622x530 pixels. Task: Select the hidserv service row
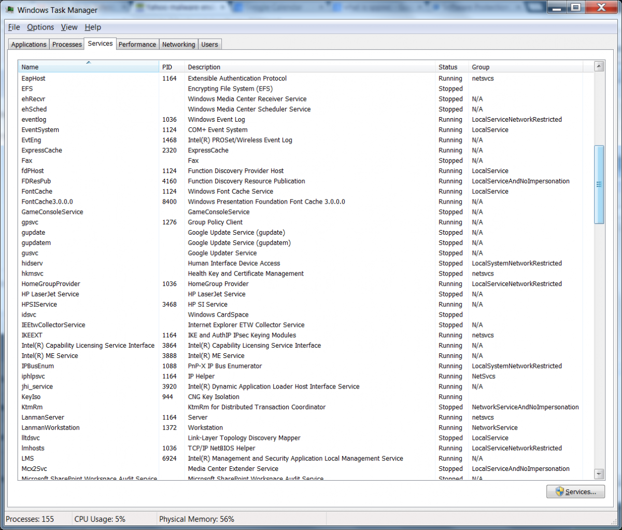(306, 263)
